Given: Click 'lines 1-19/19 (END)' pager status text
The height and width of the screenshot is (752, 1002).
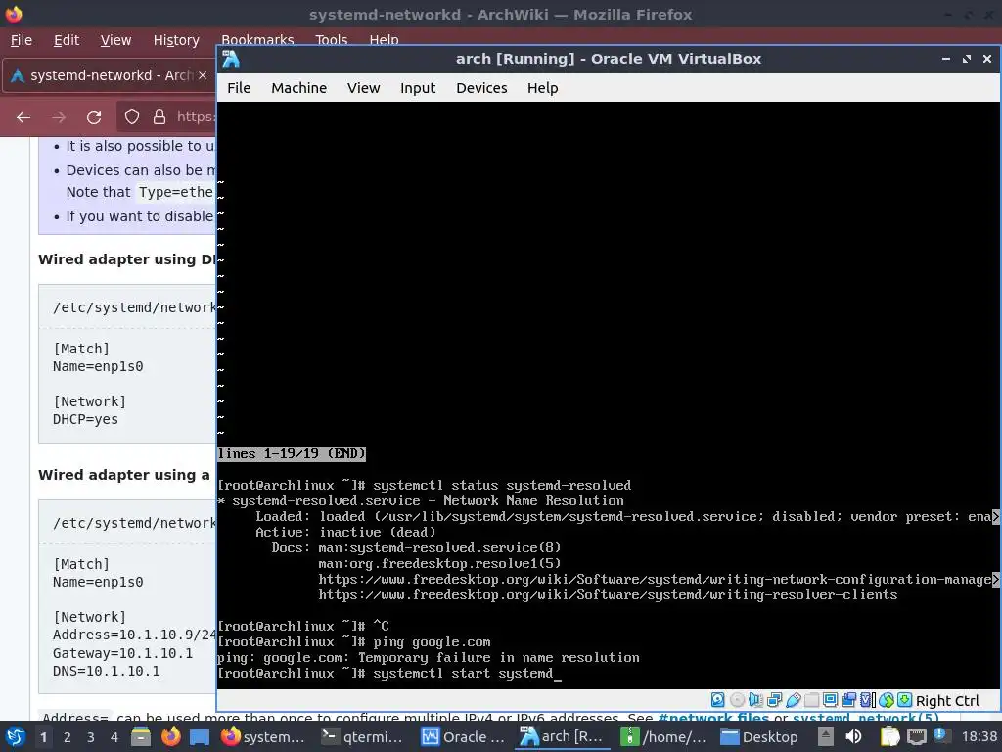Looking at the screenshot, I should pos(292,454).
